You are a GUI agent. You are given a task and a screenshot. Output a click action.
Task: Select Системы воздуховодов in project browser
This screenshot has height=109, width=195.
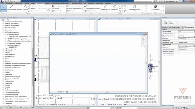pos(11,94)
